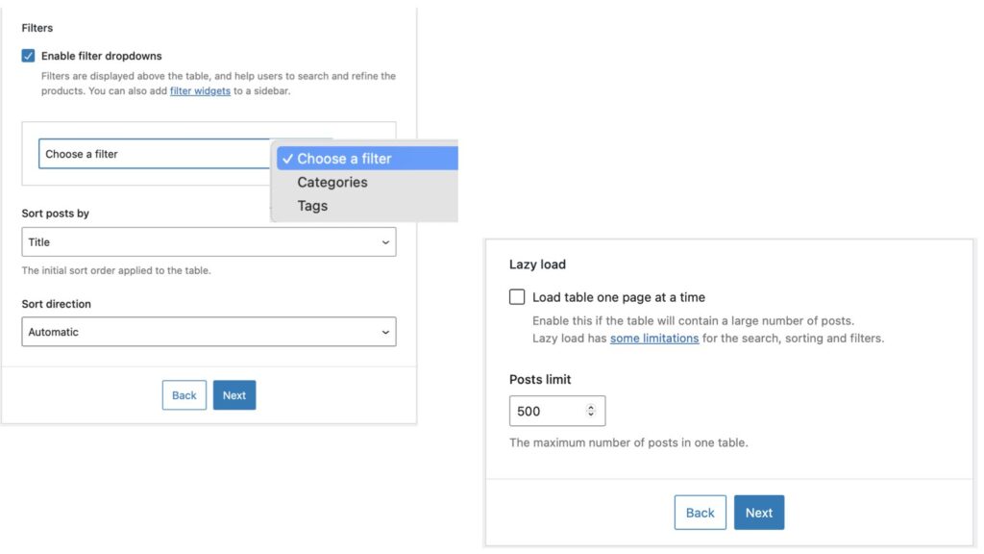Select Categories from the filter list
The width and height of the screenshot is (984, 554).
(332, 183)
